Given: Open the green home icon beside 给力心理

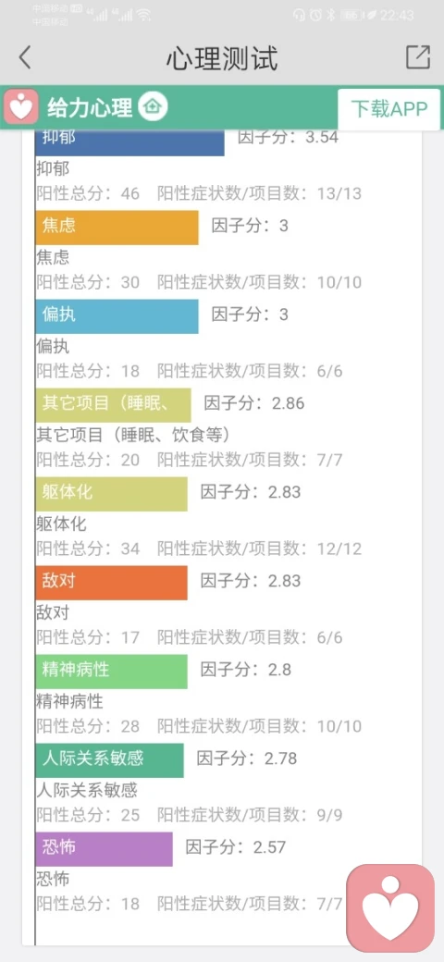Looking at the screenshot, I should [x=153, y=107].
